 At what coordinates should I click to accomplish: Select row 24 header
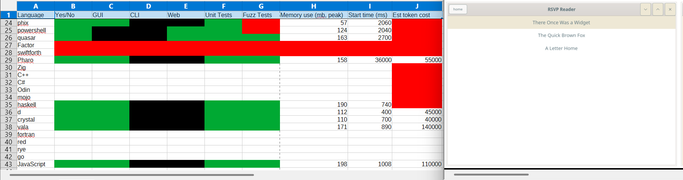[9, 23]
